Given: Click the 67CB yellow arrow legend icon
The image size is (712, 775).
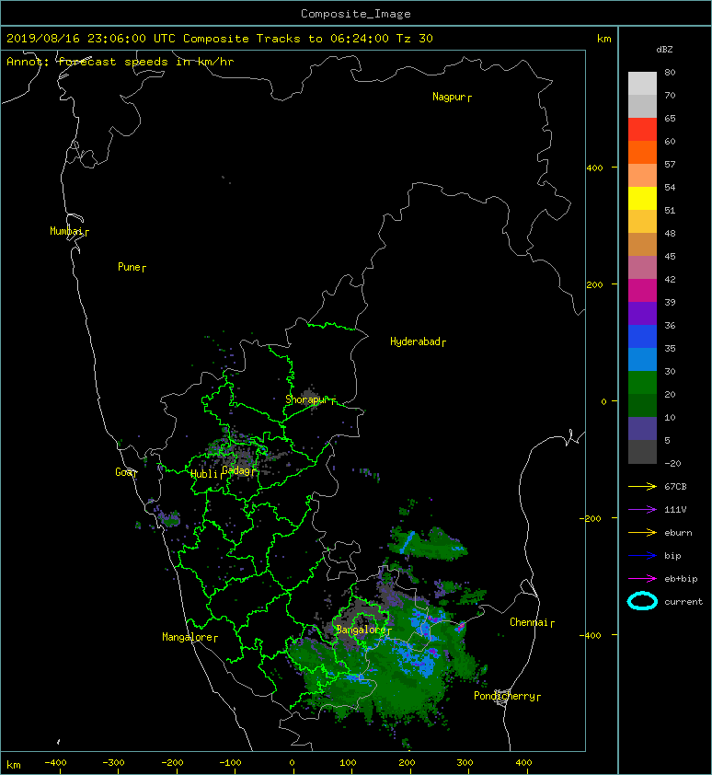Looking at the screenshot, I should click(x=642, y=487).
